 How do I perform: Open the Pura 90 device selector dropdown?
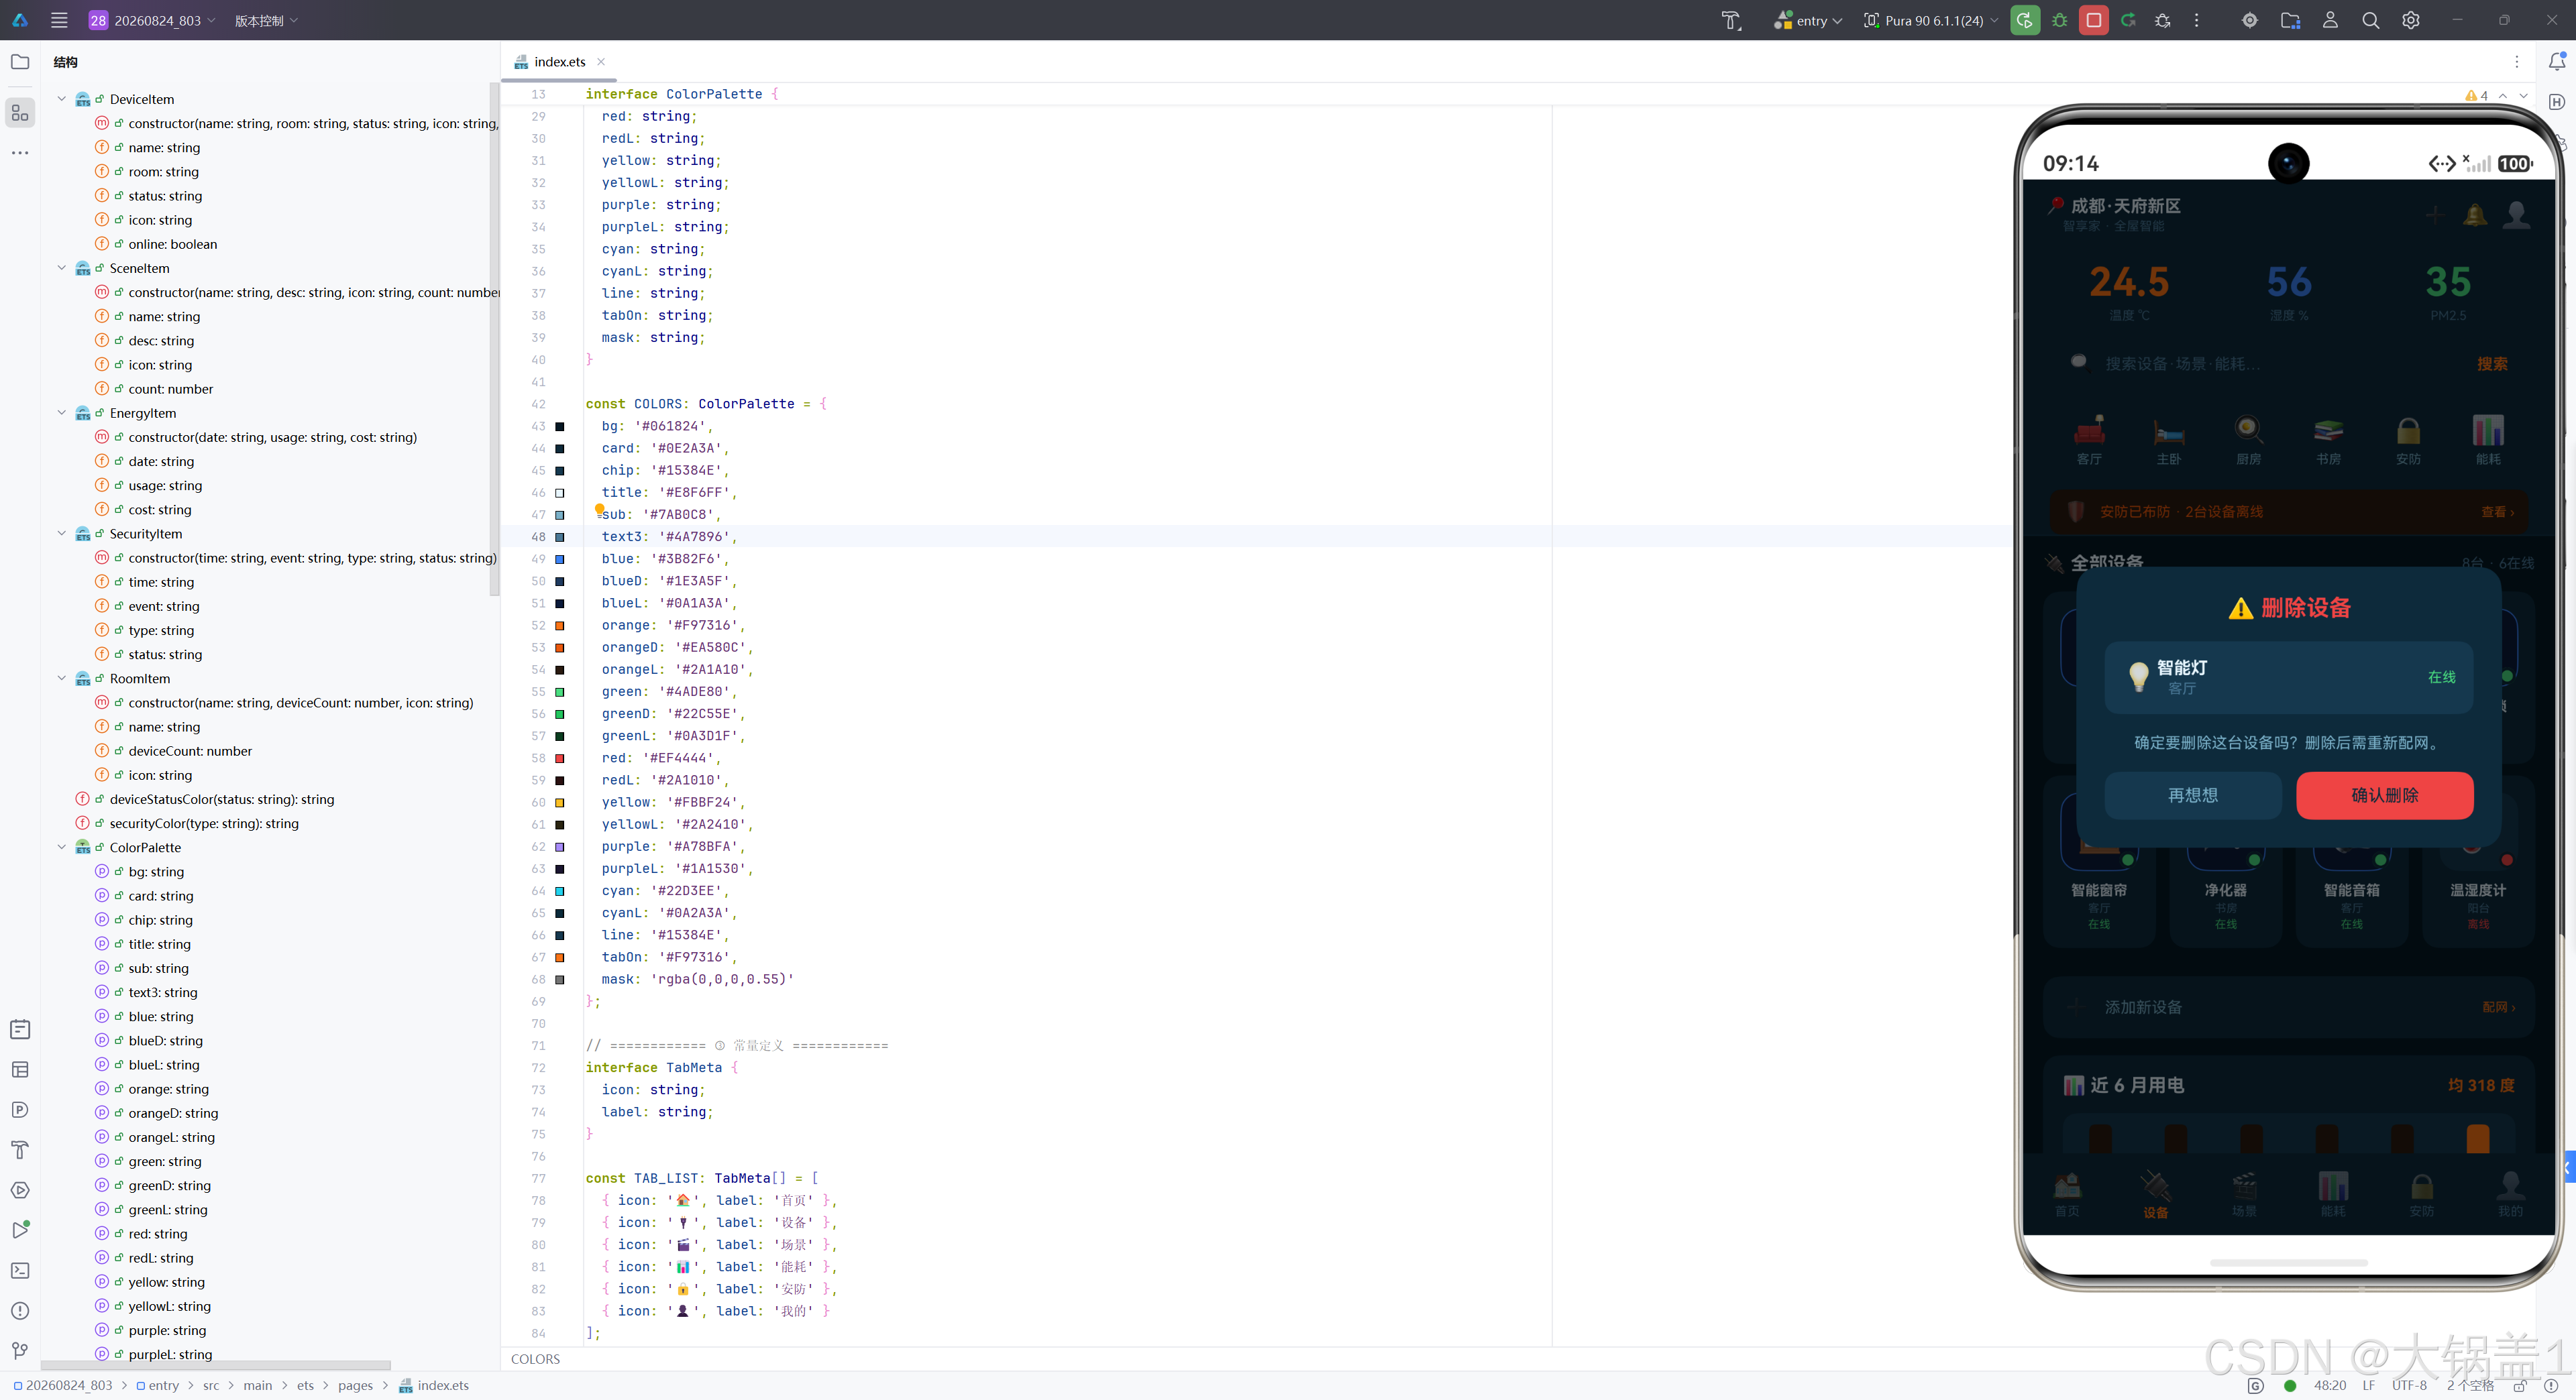click(x=1931, y=20)
